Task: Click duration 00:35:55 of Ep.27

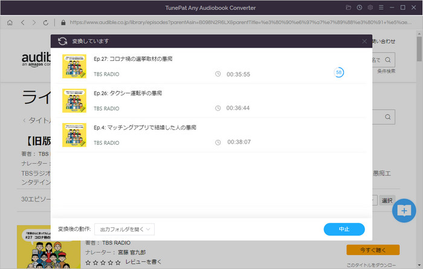Action: (238, 74)
